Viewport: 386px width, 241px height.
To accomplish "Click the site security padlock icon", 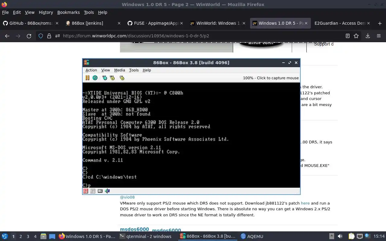I will tap(49, 36).
